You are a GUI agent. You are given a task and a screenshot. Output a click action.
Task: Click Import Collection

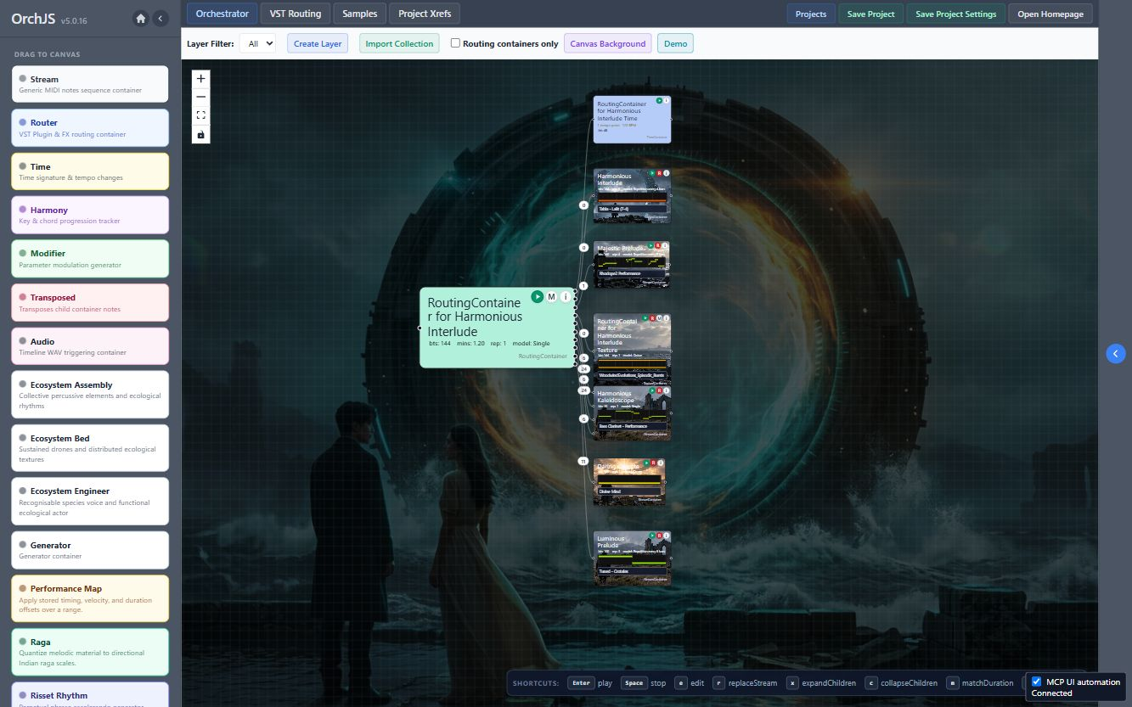399,43
